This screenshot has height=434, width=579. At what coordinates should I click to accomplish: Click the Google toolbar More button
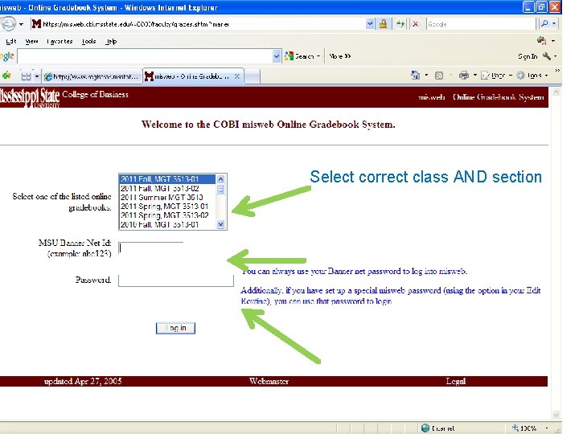coord(339,56)
